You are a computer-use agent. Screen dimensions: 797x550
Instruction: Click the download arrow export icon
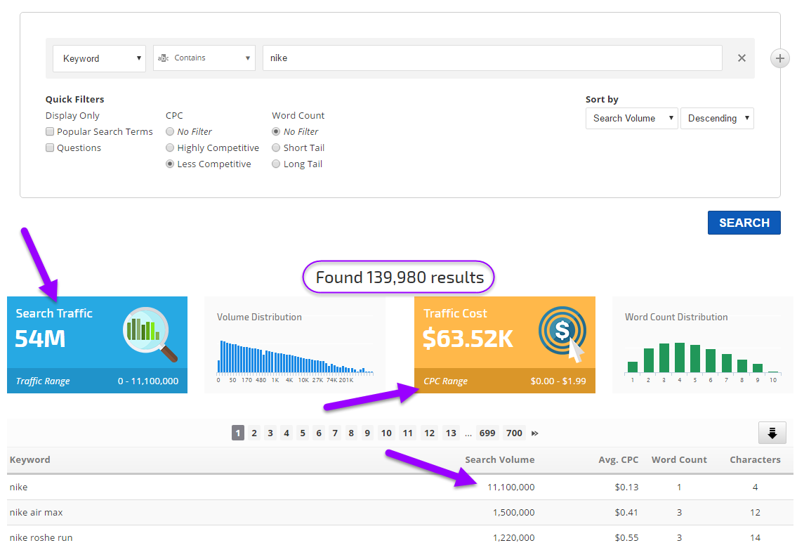(772, 433)
